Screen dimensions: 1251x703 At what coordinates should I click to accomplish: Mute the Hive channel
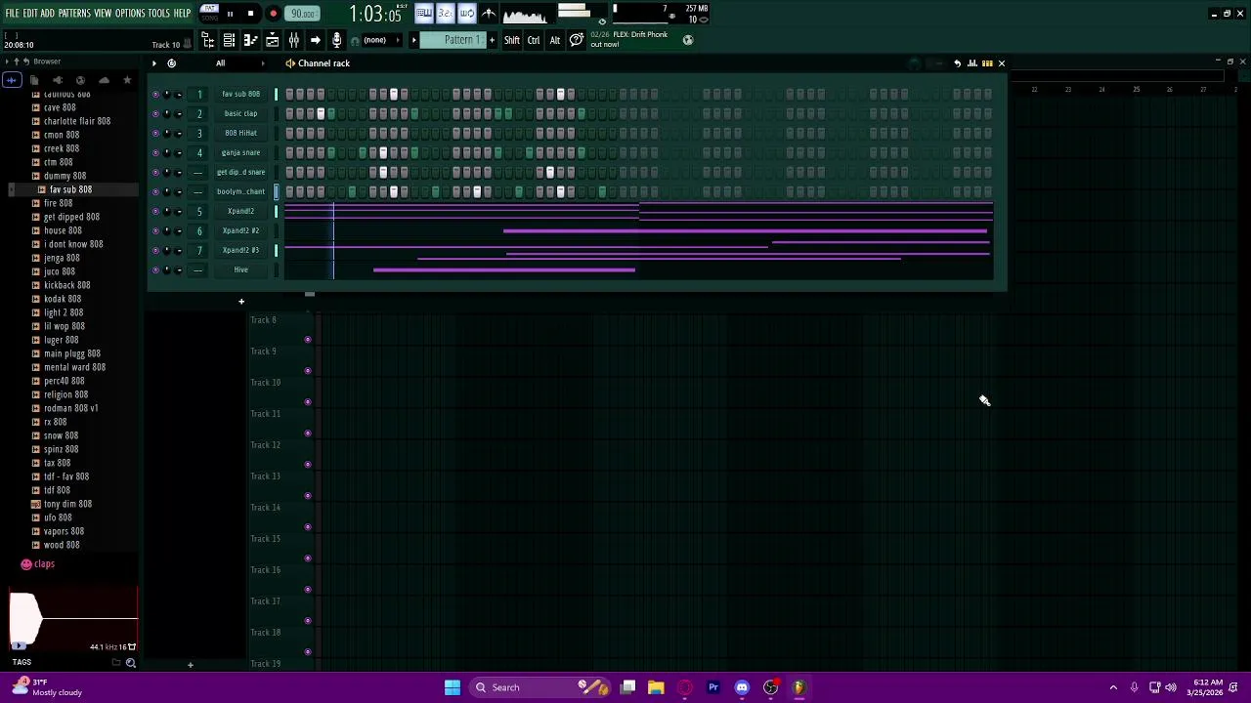pyautogui.click(x=155, y=269)
